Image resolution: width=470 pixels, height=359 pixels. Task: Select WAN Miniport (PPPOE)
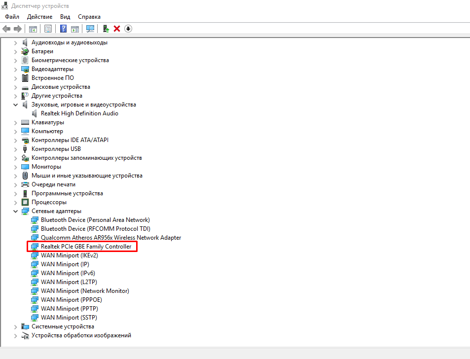point(72,300)
